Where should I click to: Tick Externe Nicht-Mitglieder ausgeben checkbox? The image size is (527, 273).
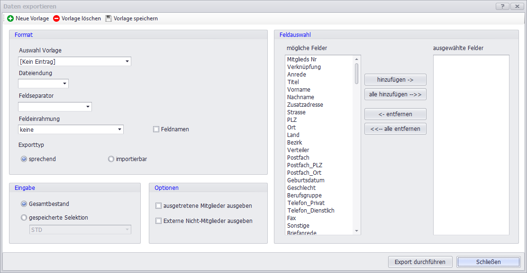click(x=159, y=221)
